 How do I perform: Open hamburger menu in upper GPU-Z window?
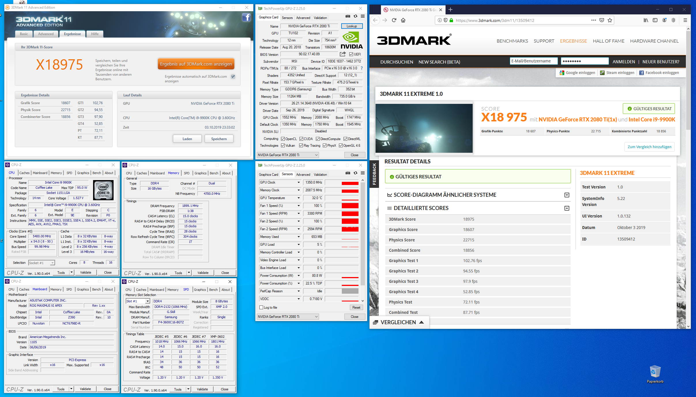363,16
